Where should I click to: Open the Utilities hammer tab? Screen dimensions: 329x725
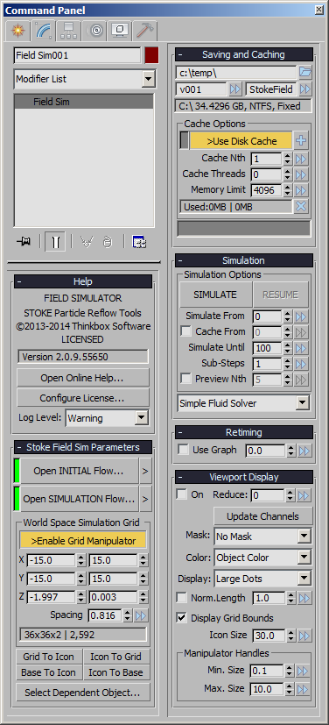145,31
